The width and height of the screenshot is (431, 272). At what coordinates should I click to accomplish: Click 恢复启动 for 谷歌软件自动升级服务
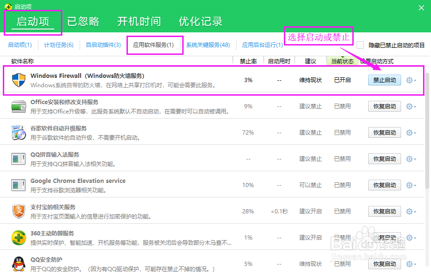[x=385, y=133]
